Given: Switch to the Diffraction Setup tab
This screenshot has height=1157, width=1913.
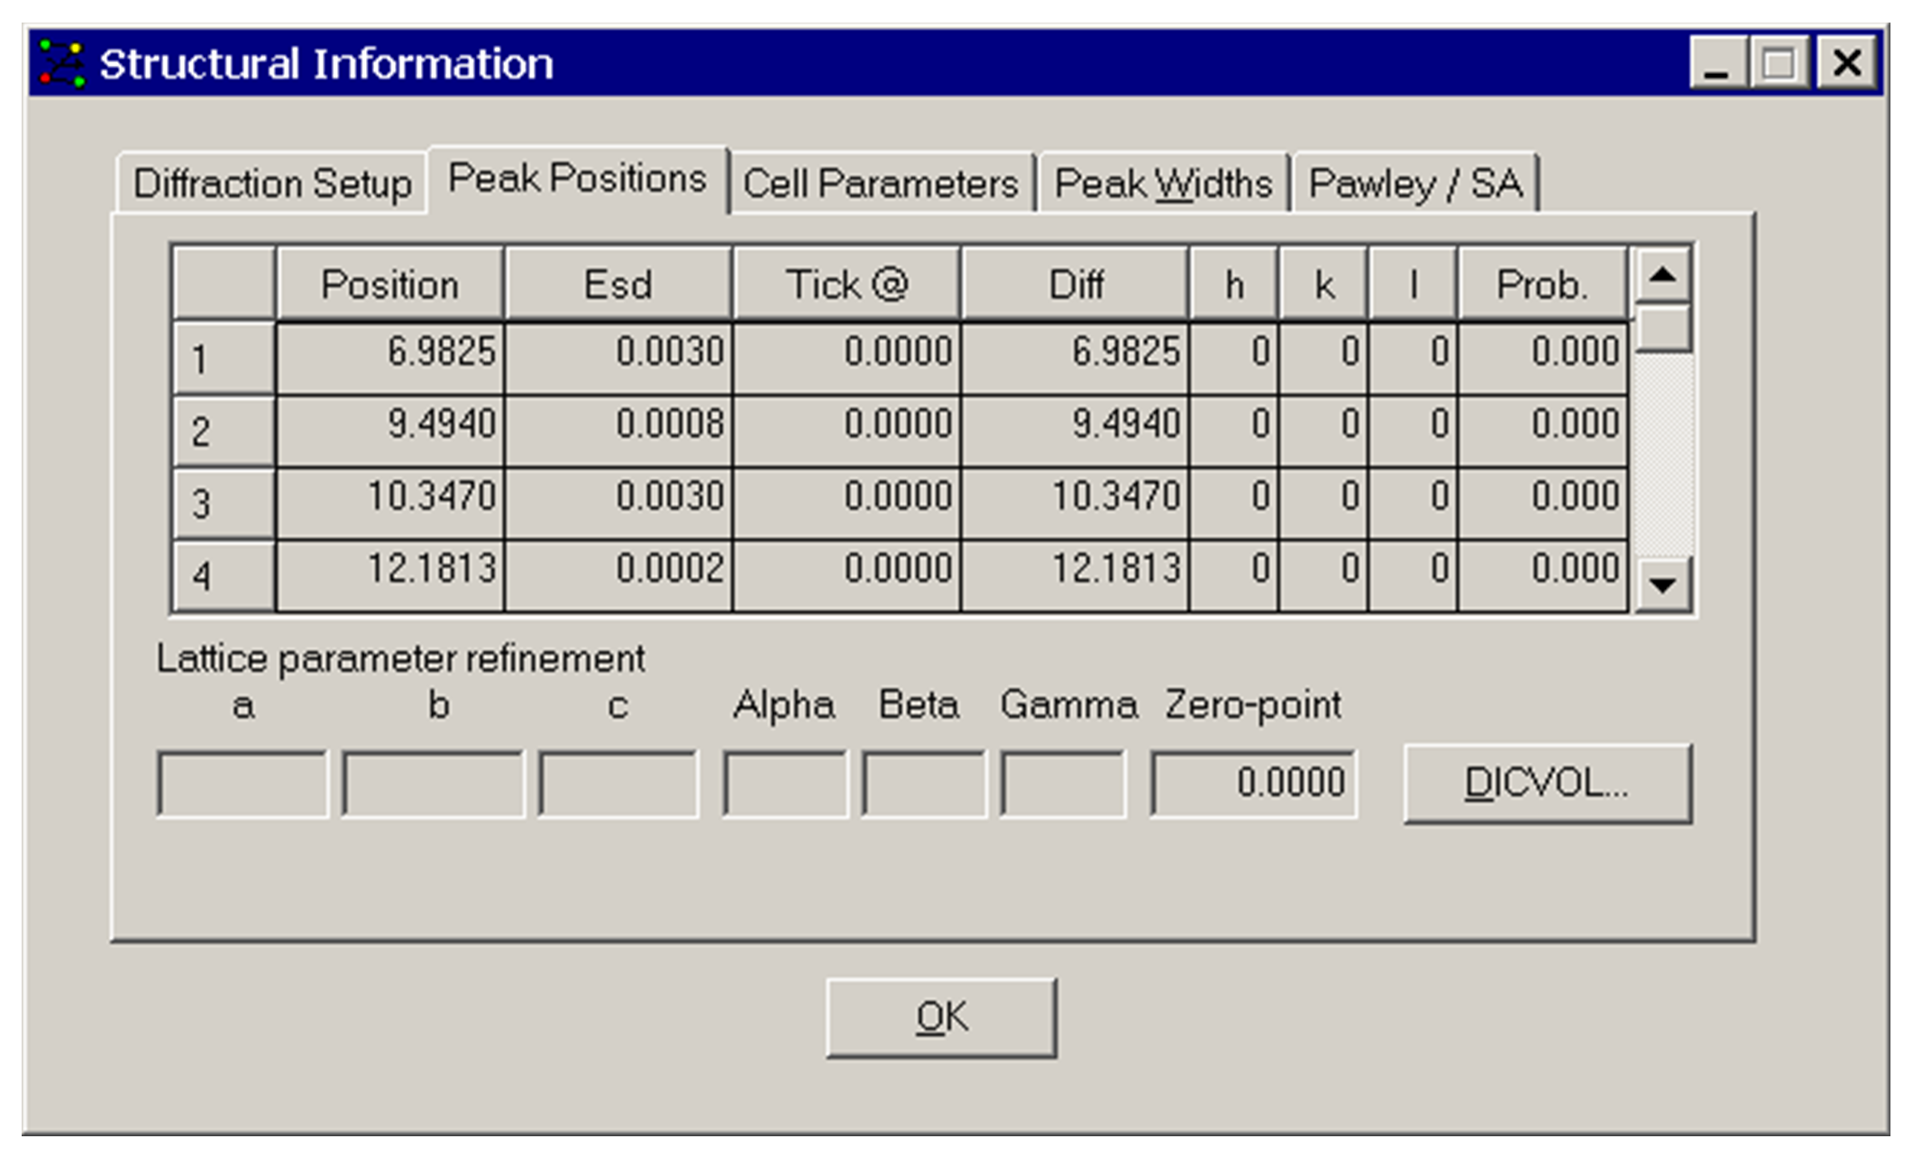Looking at the screenshot, I should point(272,184).
